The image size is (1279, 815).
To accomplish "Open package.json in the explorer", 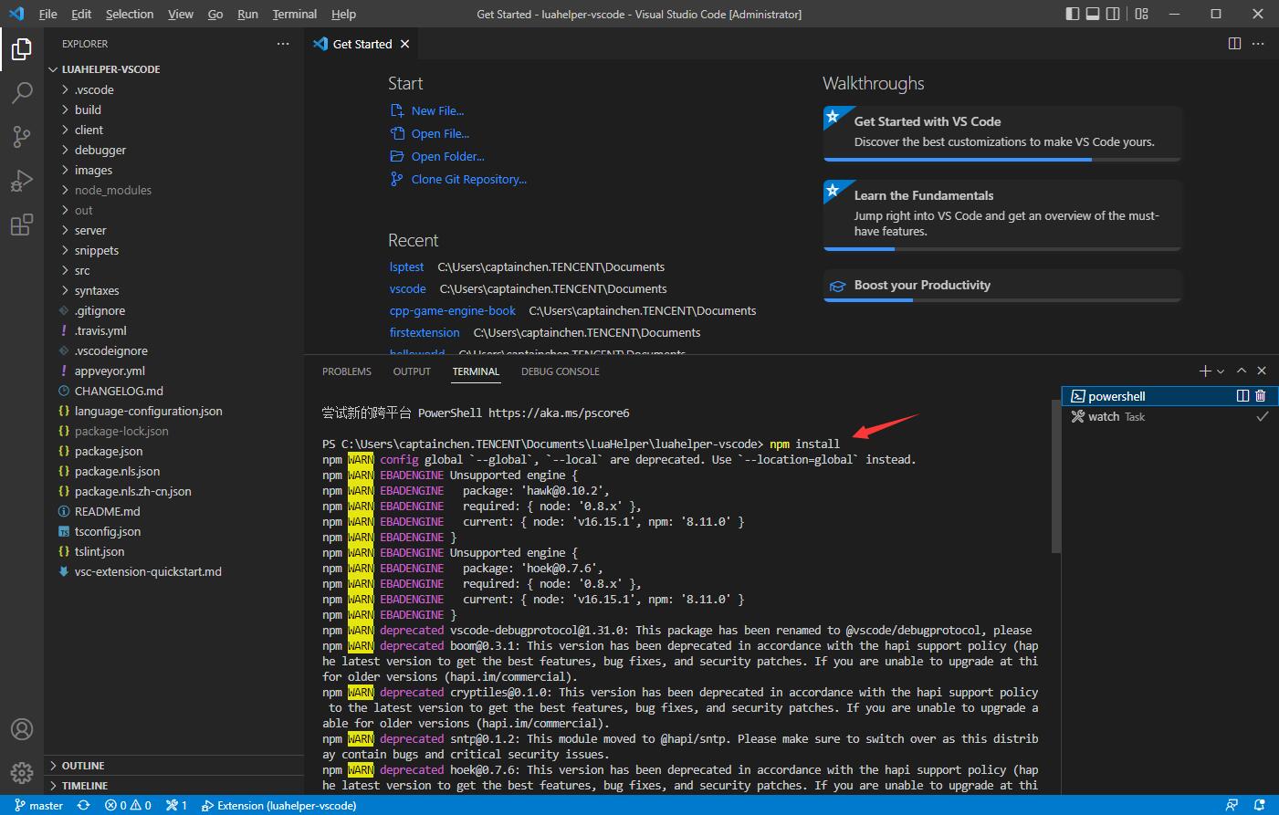I will pos(173,451).
